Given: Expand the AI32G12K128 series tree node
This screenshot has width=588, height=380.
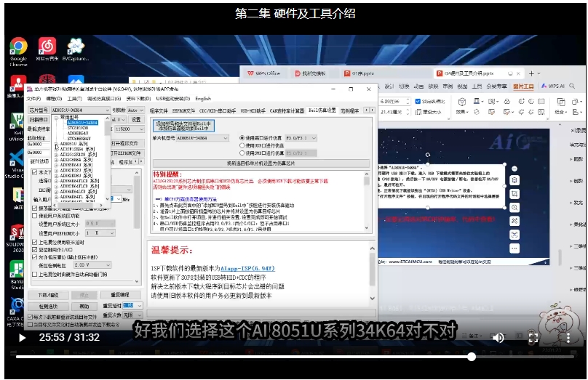Looking at the screenshot, I should coord(56,155).
